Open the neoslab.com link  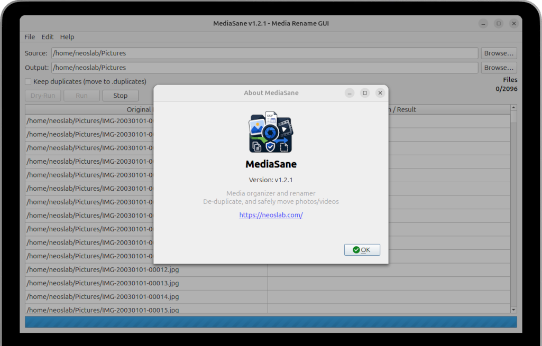pos(271,215)
